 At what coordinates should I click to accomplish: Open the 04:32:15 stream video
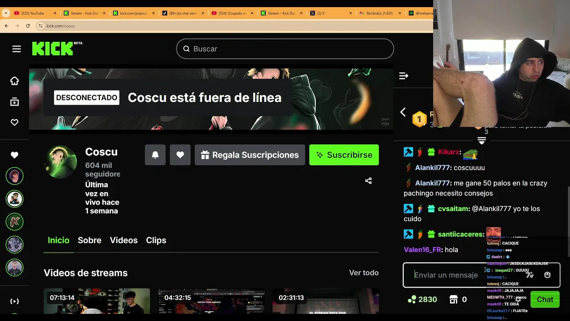pos(212,301)
